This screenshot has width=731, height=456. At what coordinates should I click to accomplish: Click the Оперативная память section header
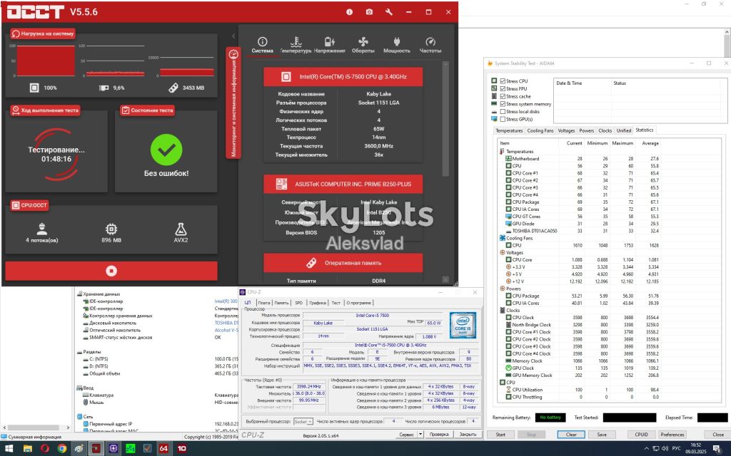343,263
